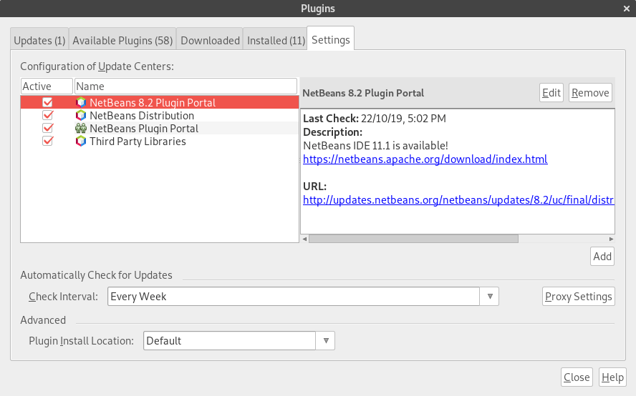Open the Check Interval dropdown arrow
The image size is (636, 396).
coord(490,297)
